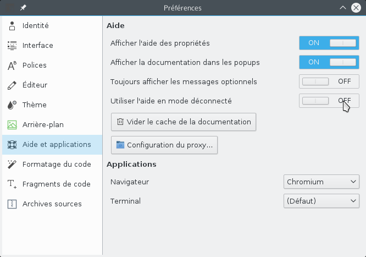Screen dimensions: 366x257
Task: Collapse window with the title bar chevron
Action: pyautogui.click(x=343, y=8)
